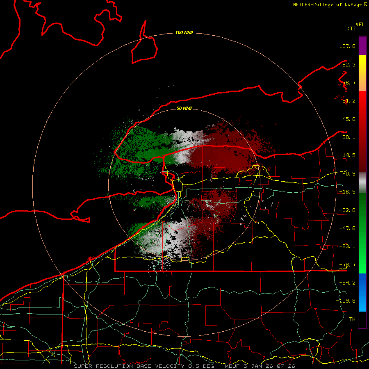This screenshot has width=369, height=369.
Task: Click the blue segment of color scale
Action: 362,292
